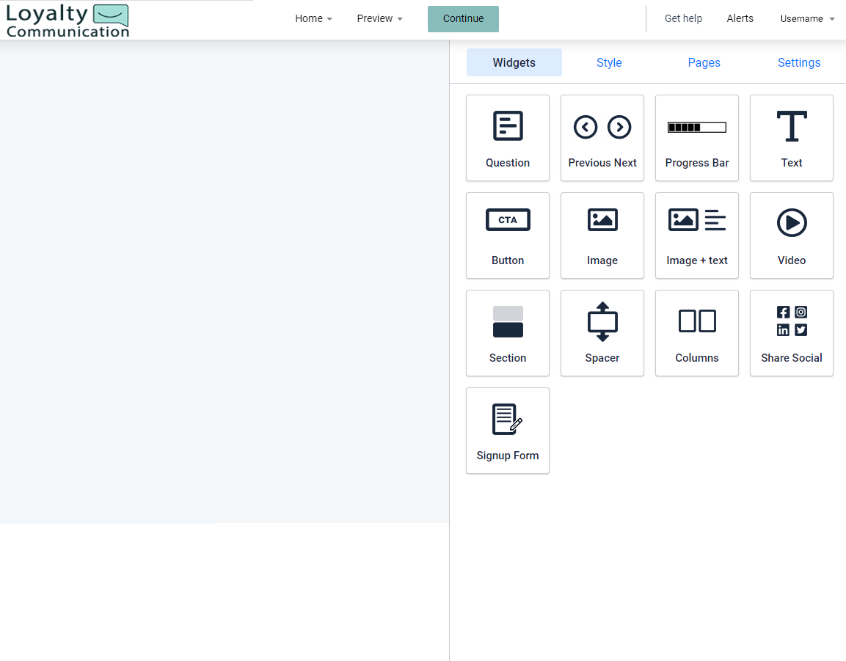This screenshot has width=846, height=661.
Task: Open the Get help link
Action: click(683, 18)
